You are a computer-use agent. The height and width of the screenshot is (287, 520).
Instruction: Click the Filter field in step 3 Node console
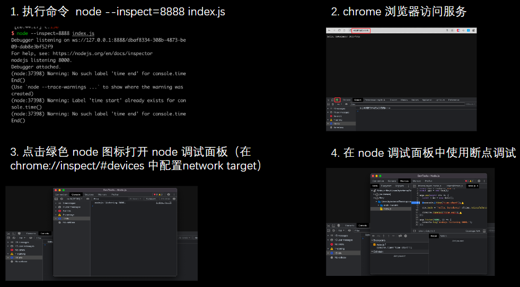[110, 199]
